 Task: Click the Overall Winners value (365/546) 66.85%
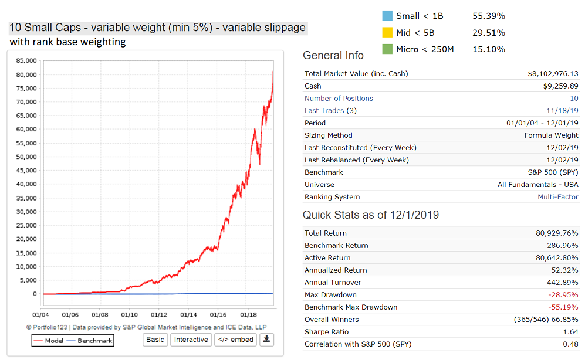tap(546, 320)
